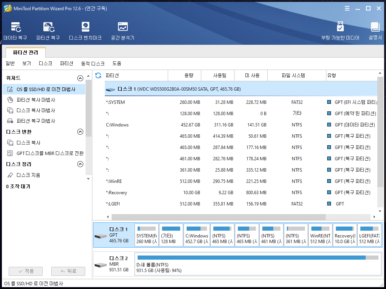Image resolution: width=386 pixels, height=289 pixels.
Task: Open the 보기 menu
Action: coord(27,63)
